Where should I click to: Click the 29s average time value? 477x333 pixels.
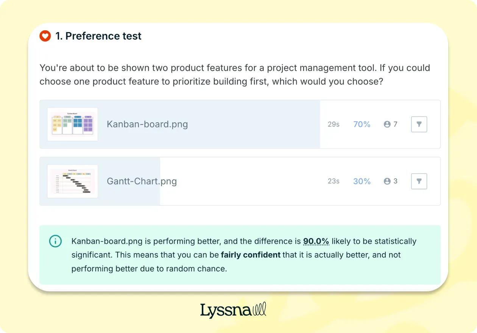coord(334,124)
